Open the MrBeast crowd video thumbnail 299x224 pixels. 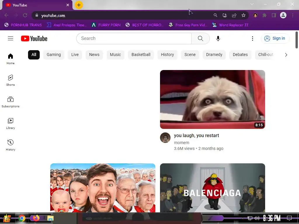click(103, 188)
